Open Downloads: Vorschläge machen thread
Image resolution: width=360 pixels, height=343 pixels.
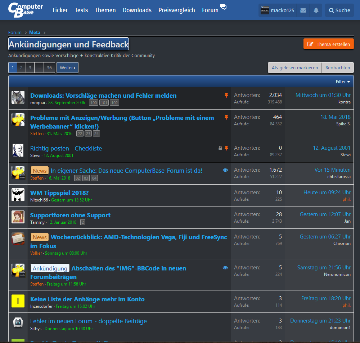coord(103,96)
